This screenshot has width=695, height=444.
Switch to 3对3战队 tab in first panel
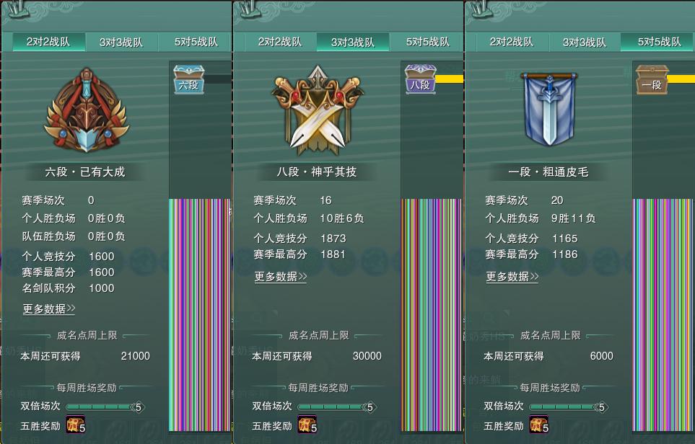(121, 42)
